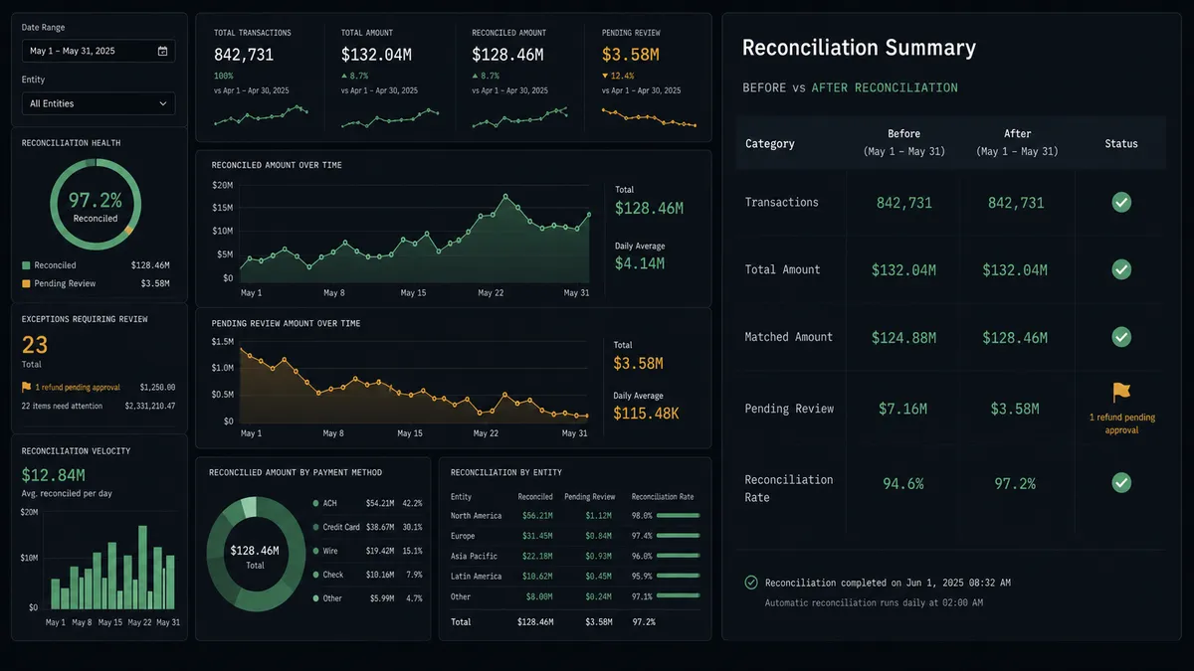
Task: Click the ACH 42.2% percentage value
Action: click(412, 503)
